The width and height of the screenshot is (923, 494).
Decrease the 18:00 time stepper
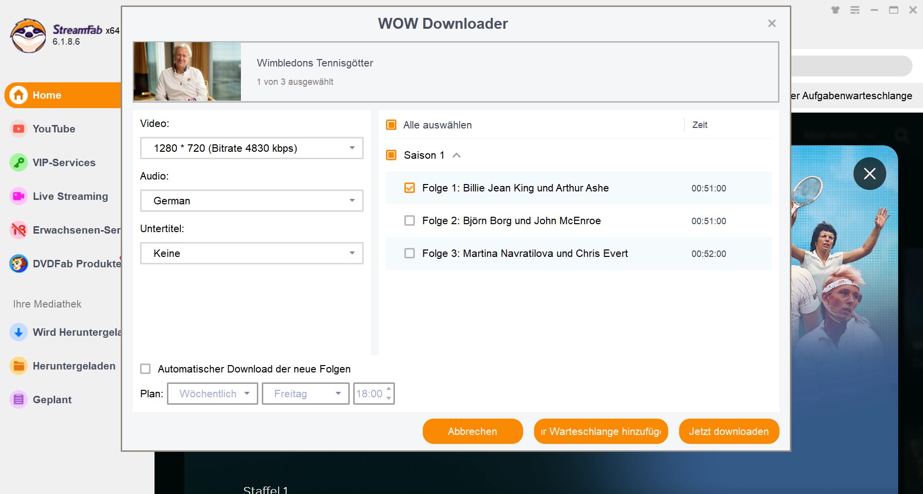tap(389, 398)
